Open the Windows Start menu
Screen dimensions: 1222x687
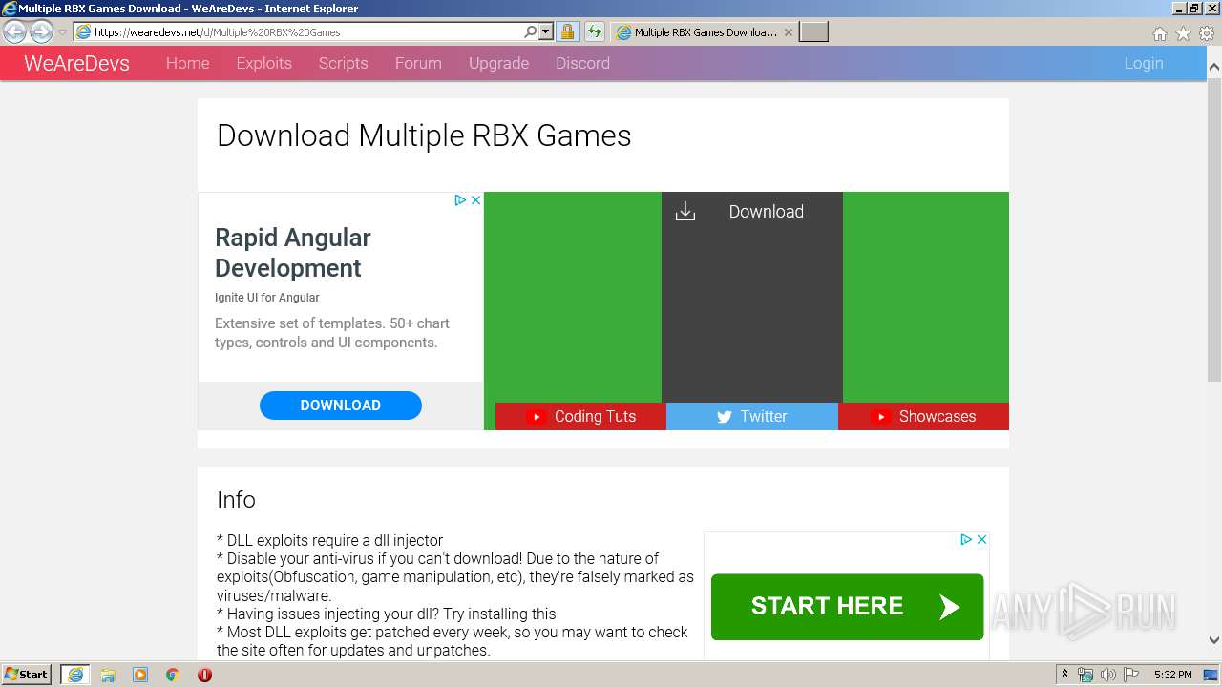(x=27, y=675)
